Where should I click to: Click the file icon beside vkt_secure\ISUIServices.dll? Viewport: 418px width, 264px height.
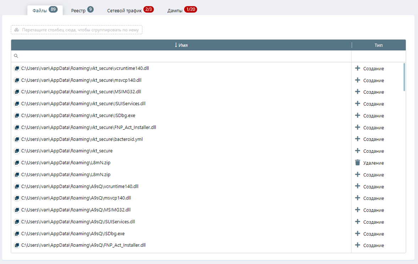point(16,104)
